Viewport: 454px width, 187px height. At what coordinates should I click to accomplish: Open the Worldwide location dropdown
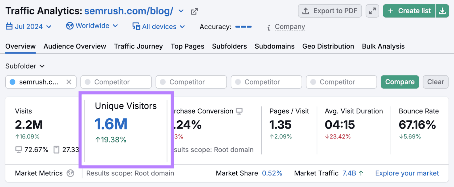(x=92, y=26)
